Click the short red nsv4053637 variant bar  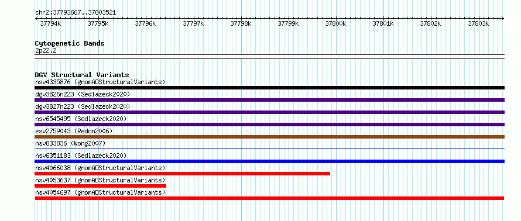100,186
